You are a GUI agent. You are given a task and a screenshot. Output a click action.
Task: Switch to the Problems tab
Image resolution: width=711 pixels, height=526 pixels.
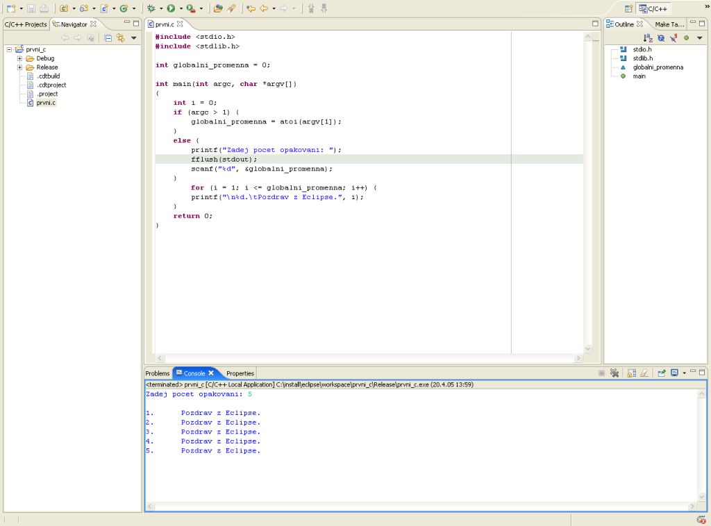click(x=158, y=373)
